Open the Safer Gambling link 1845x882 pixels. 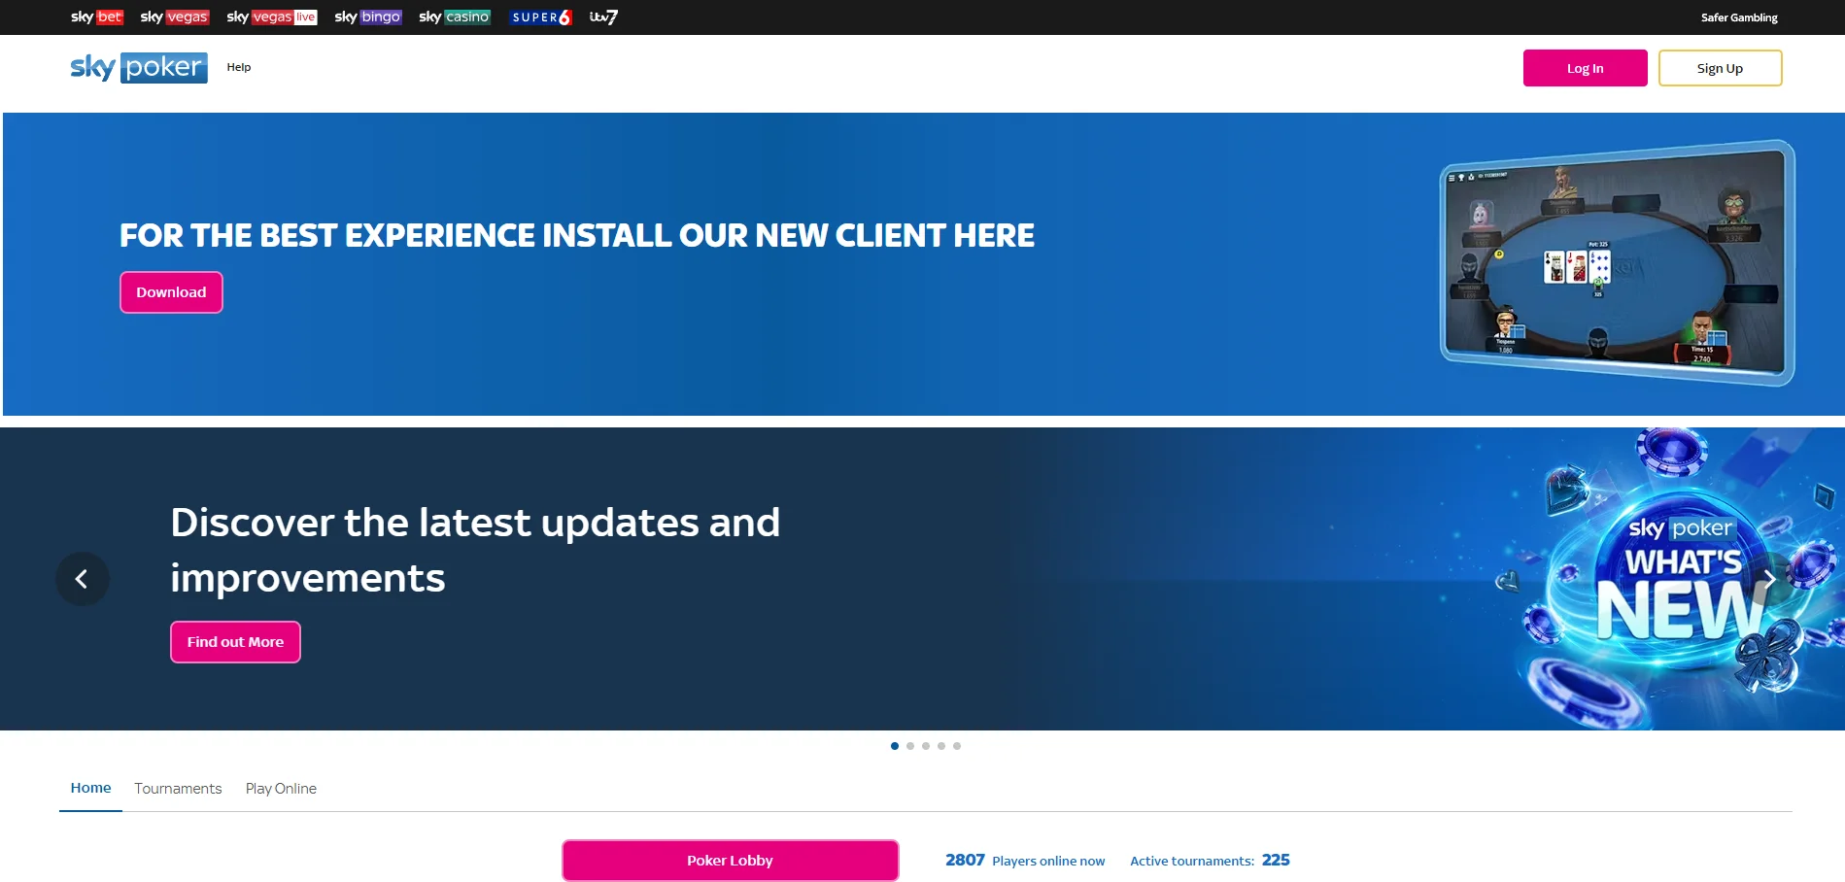click(x=1739, y=17)
